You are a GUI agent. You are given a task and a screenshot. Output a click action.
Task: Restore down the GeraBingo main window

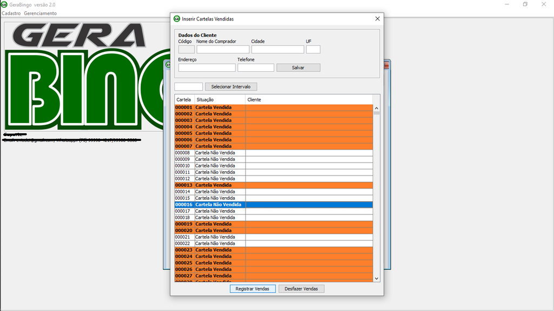pos(525,4)
